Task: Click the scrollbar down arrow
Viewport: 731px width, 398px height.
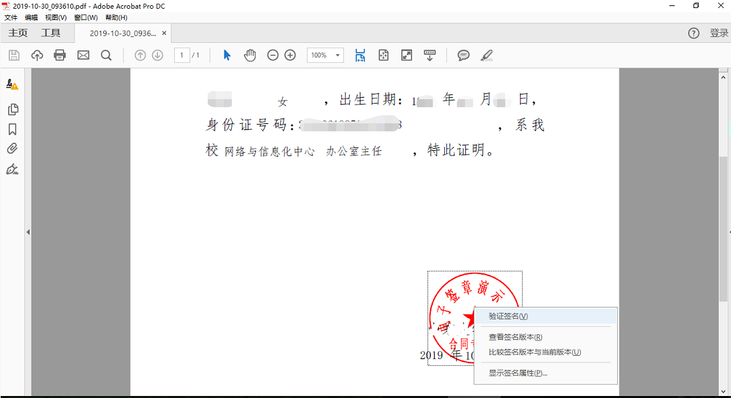Action: coord(723,391)
